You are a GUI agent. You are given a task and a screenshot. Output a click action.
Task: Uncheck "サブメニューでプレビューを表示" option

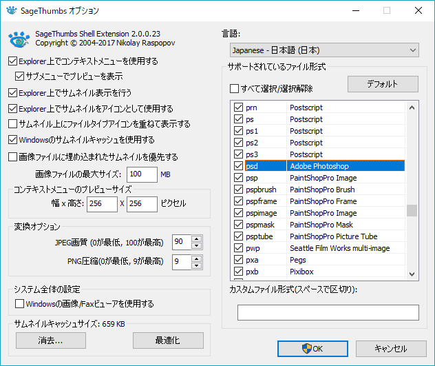coord(19,76)
